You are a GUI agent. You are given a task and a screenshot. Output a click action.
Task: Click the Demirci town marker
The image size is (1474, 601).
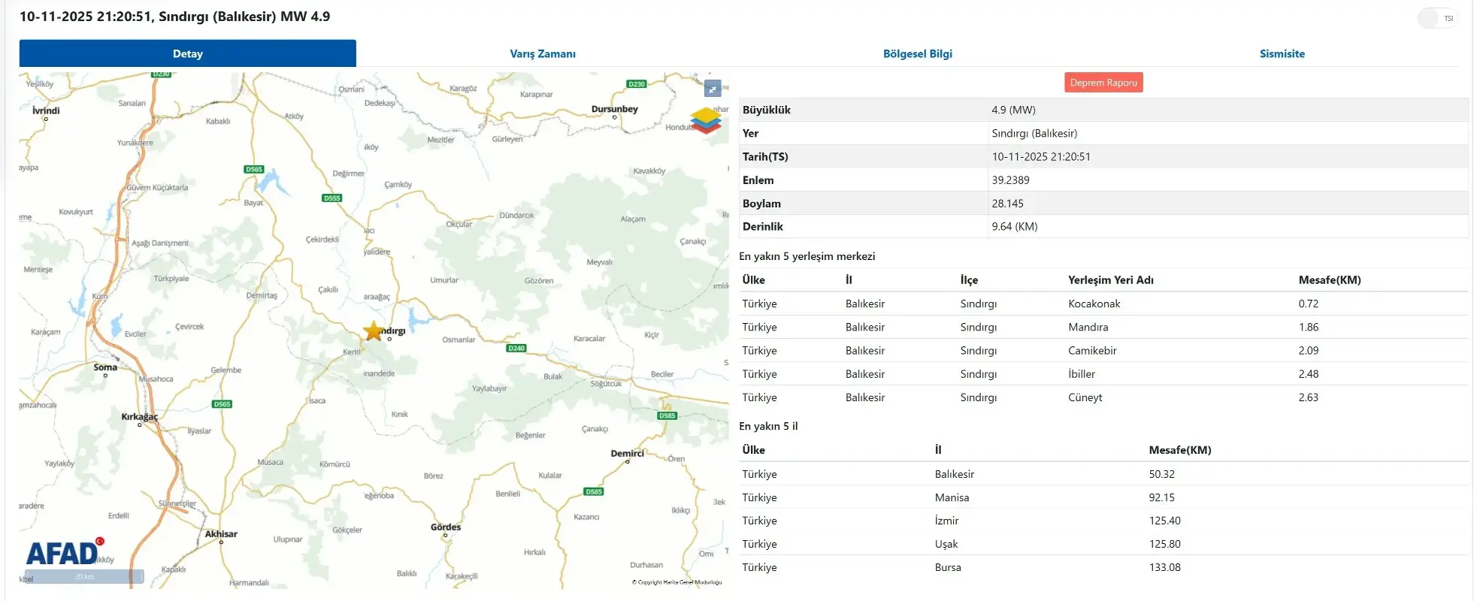[628, 461]
